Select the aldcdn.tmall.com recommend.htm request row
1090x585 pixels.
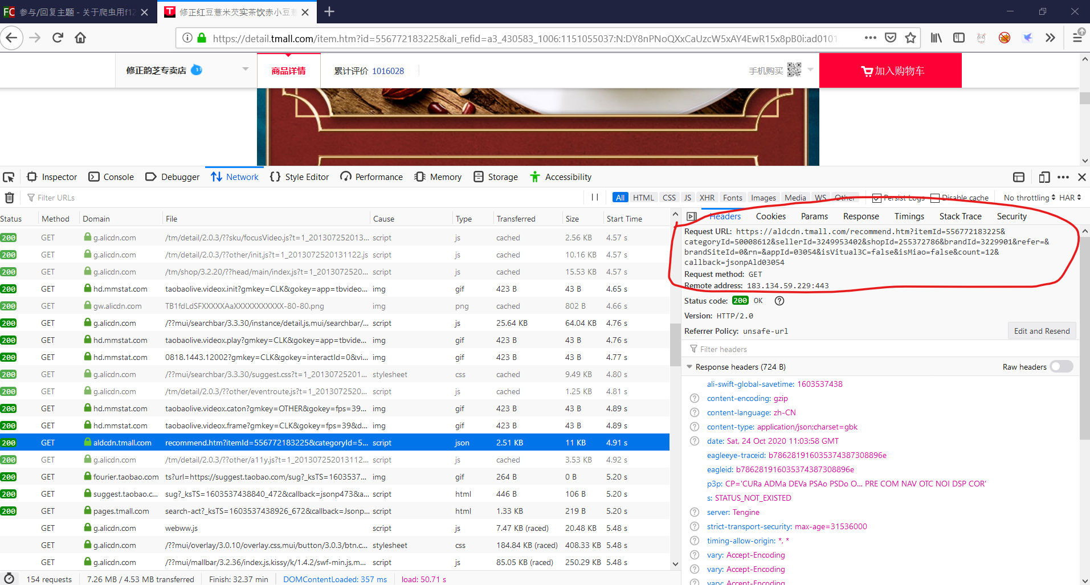[334, 443]
